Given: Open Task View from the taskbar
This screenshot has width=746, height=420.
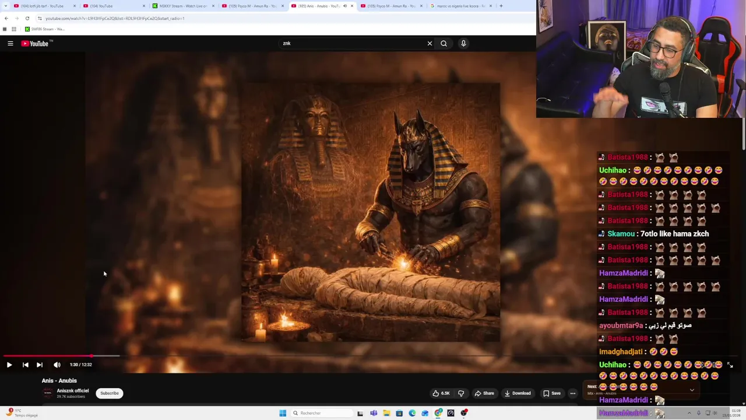Looking at the screenshot, I should click(x=360, y=413).
